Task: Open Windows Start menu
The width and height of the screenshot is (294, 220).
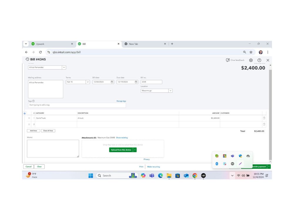Action: [91, 175]
